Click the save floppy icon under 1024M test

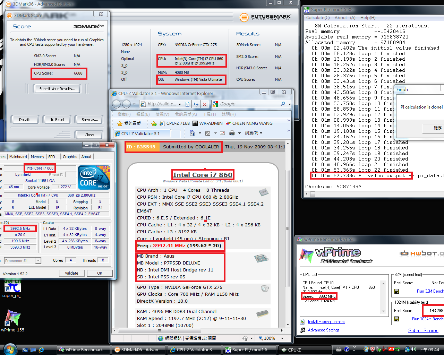point(396,319)
